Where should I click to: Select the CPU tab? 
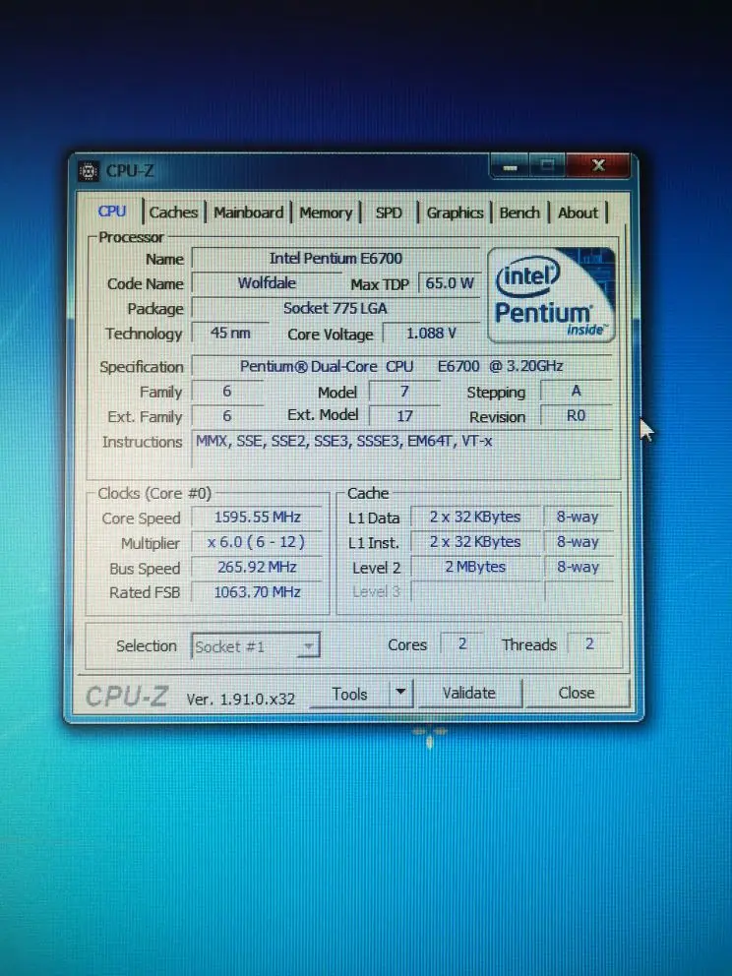112,211
